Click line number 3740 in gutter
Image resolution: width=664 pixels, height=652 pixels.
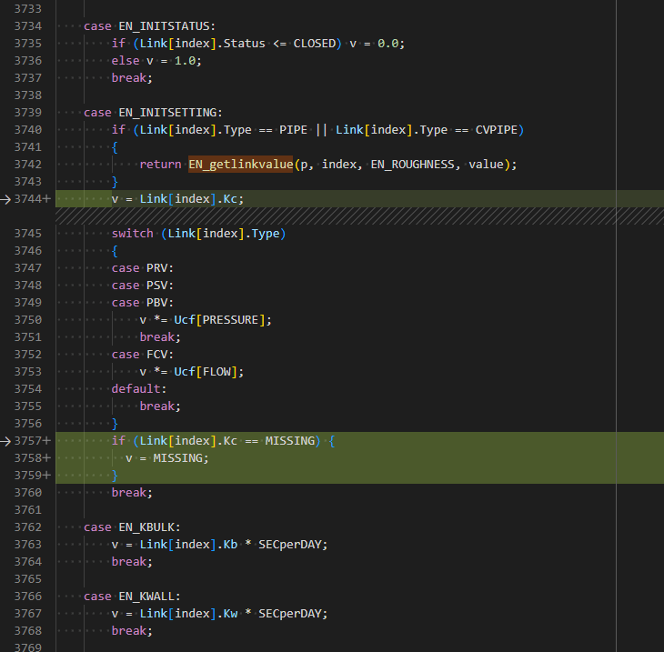pos(28,130)
